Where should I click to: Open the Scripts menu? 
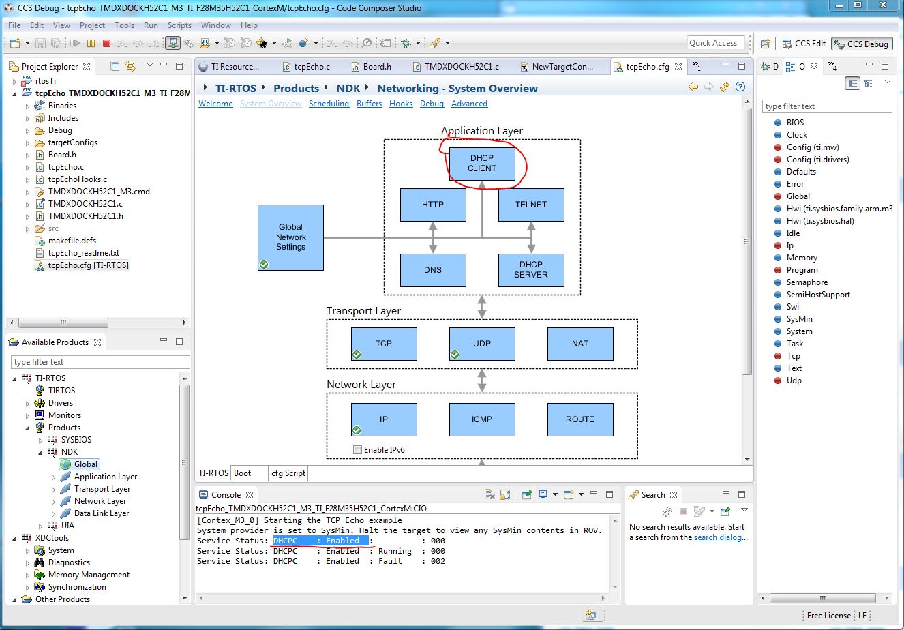[x=179, y=25]
